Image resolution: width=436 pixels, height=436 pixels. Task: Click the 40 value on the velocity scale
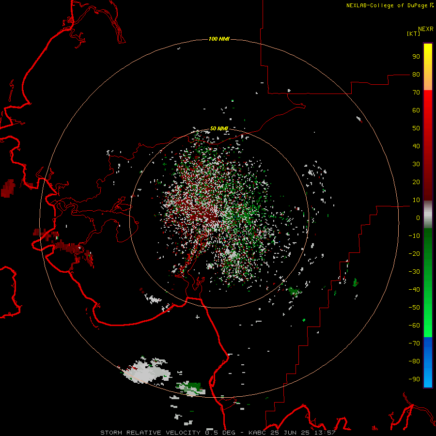click(x=416, y=146)
